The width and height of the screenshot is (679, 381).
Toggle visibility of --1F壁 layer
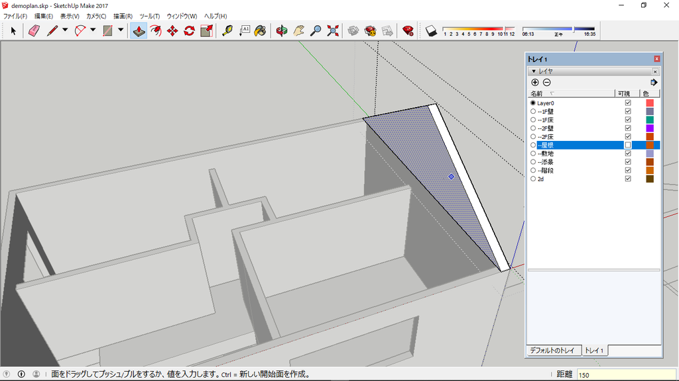(628, 111)
